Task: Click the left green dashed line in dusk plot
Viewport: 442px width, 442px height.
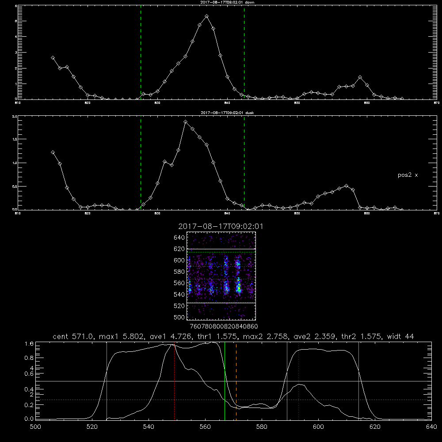Action: click(141, 163)
